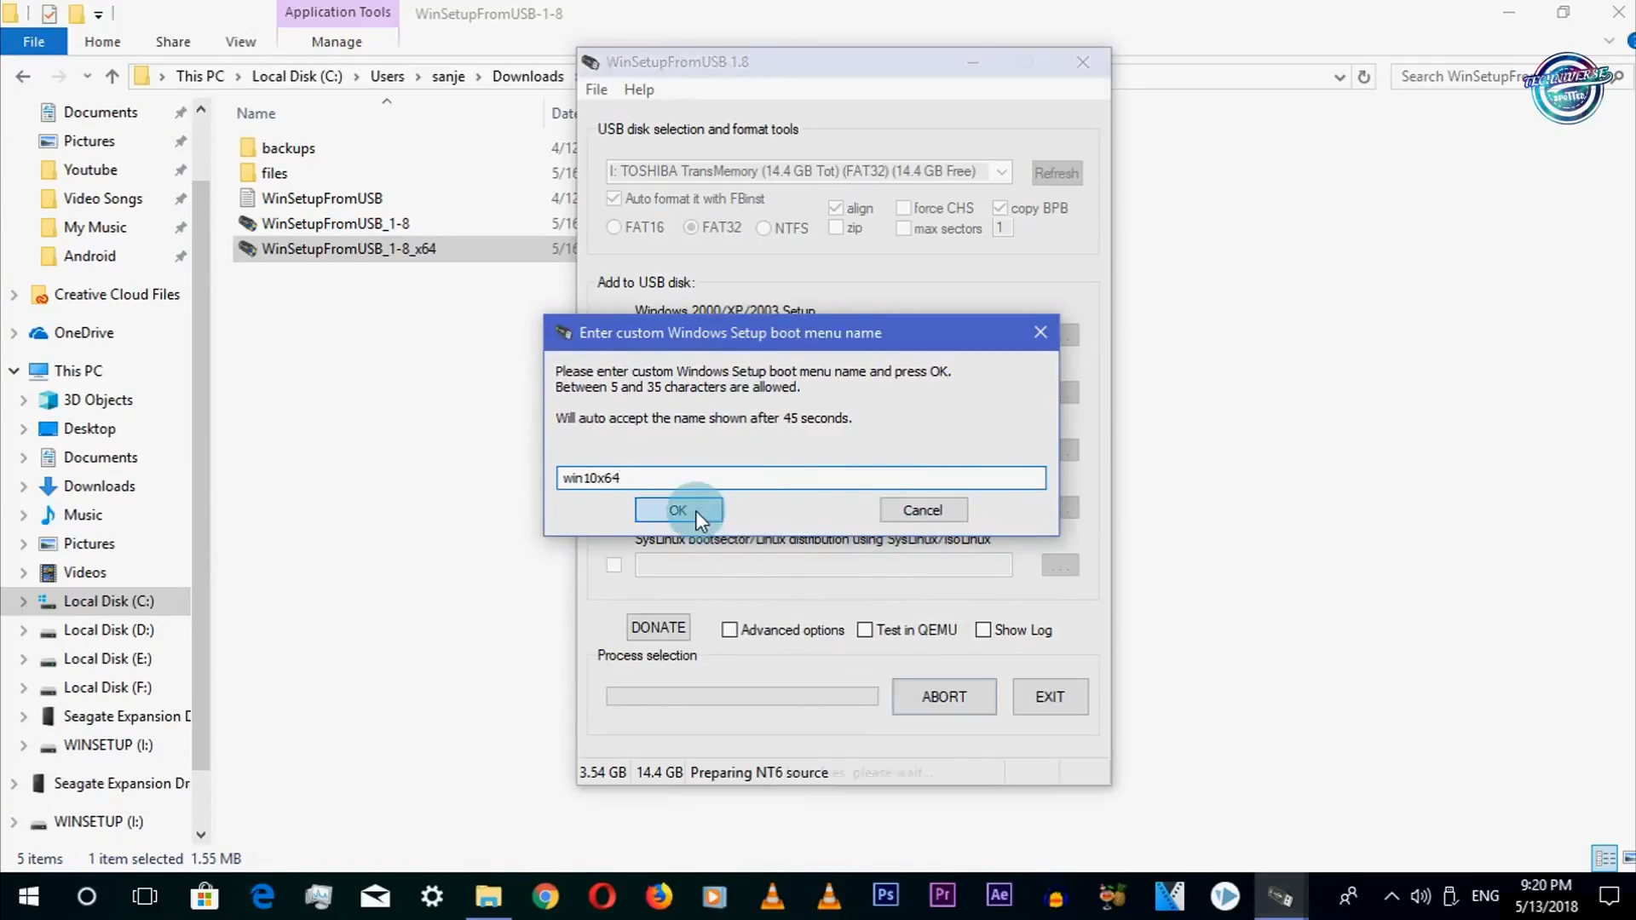Select NTFS format radio button
This screenshot has width=1636, height=920.
pyautogui.click(x=763, y=228)
